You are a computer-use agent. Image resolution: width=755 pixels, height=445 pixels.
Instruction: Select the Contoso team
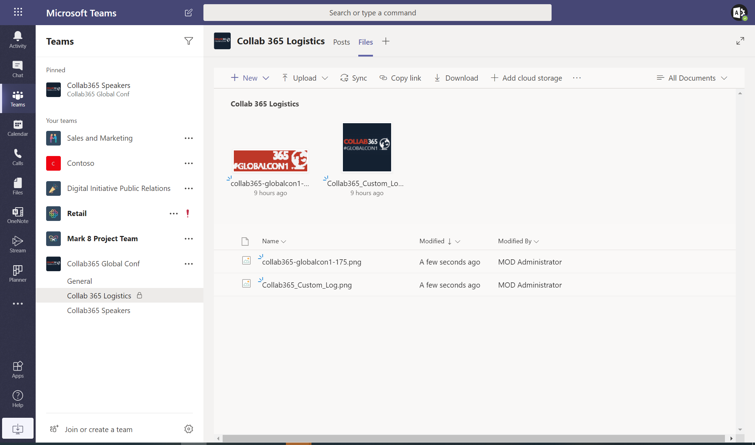pyautogui.click(x=80, y=163)
